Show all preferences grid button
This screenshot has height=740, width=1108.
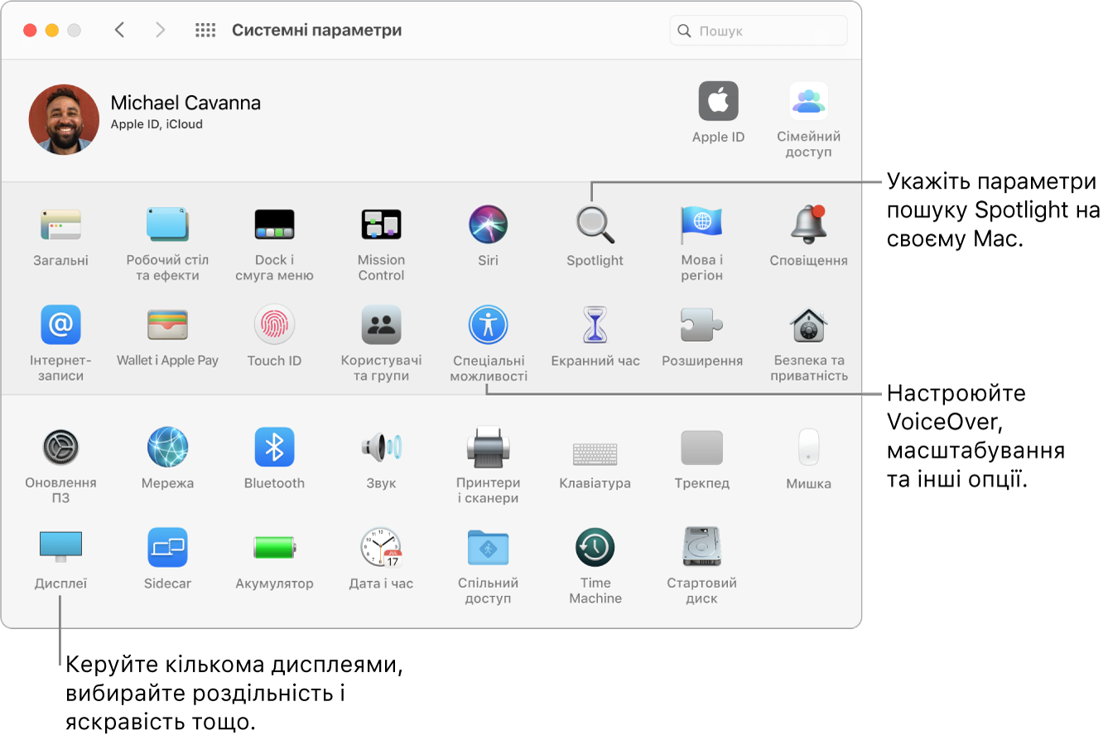[x=205, y=31]
